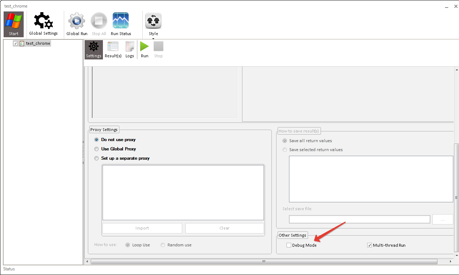This screenshot has height=275, width=459.
Task: Click the separate proxy list text area
Action: (183, 192)
